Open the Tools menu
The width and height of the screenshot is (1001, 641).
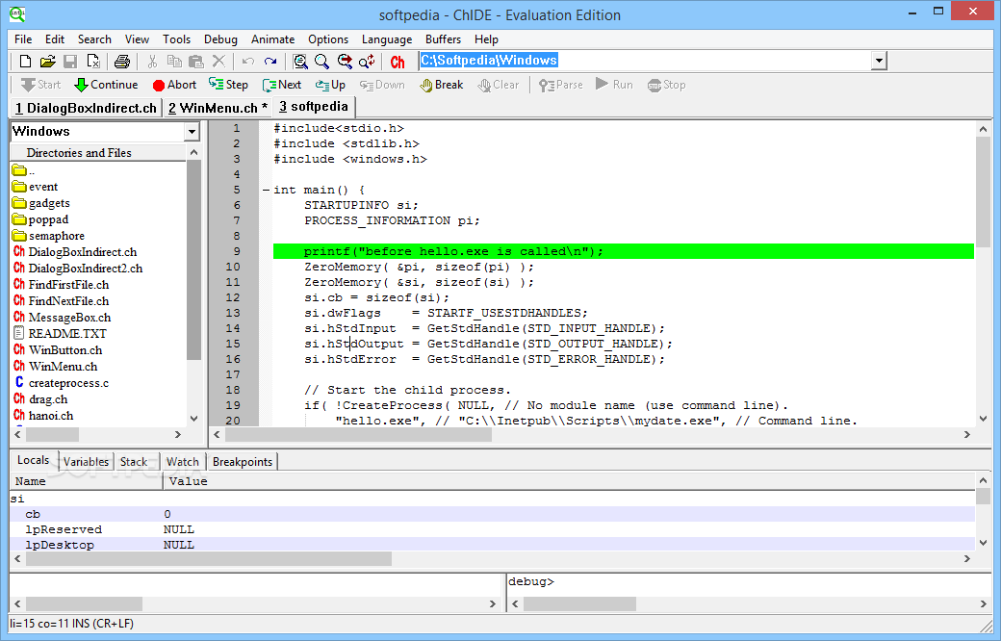[x=176, y=38]
